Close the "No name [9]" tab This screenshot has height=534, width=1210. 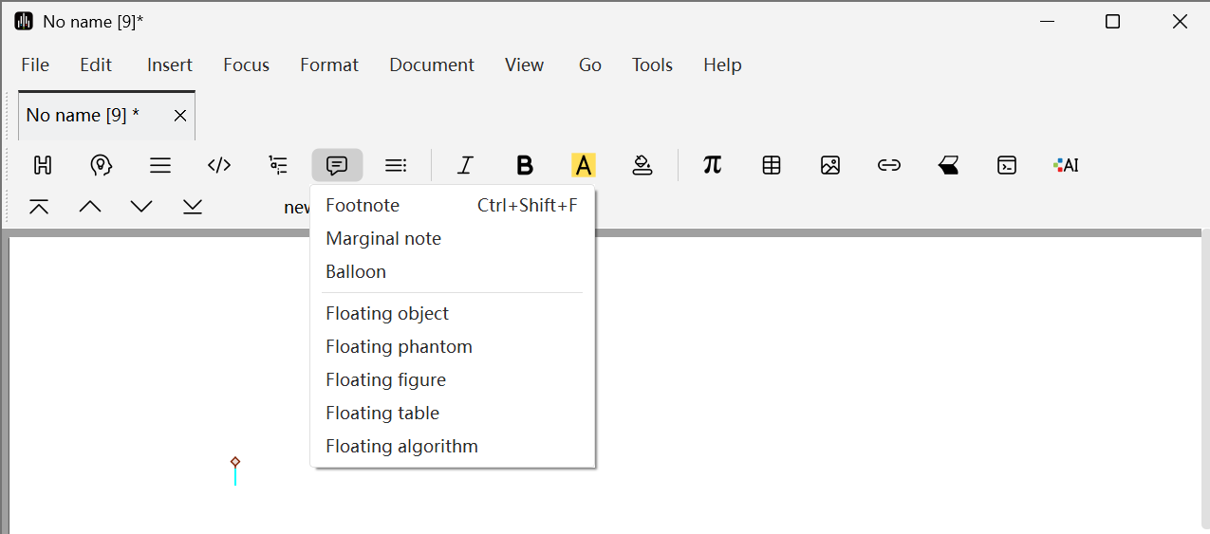tap(180, 116)
